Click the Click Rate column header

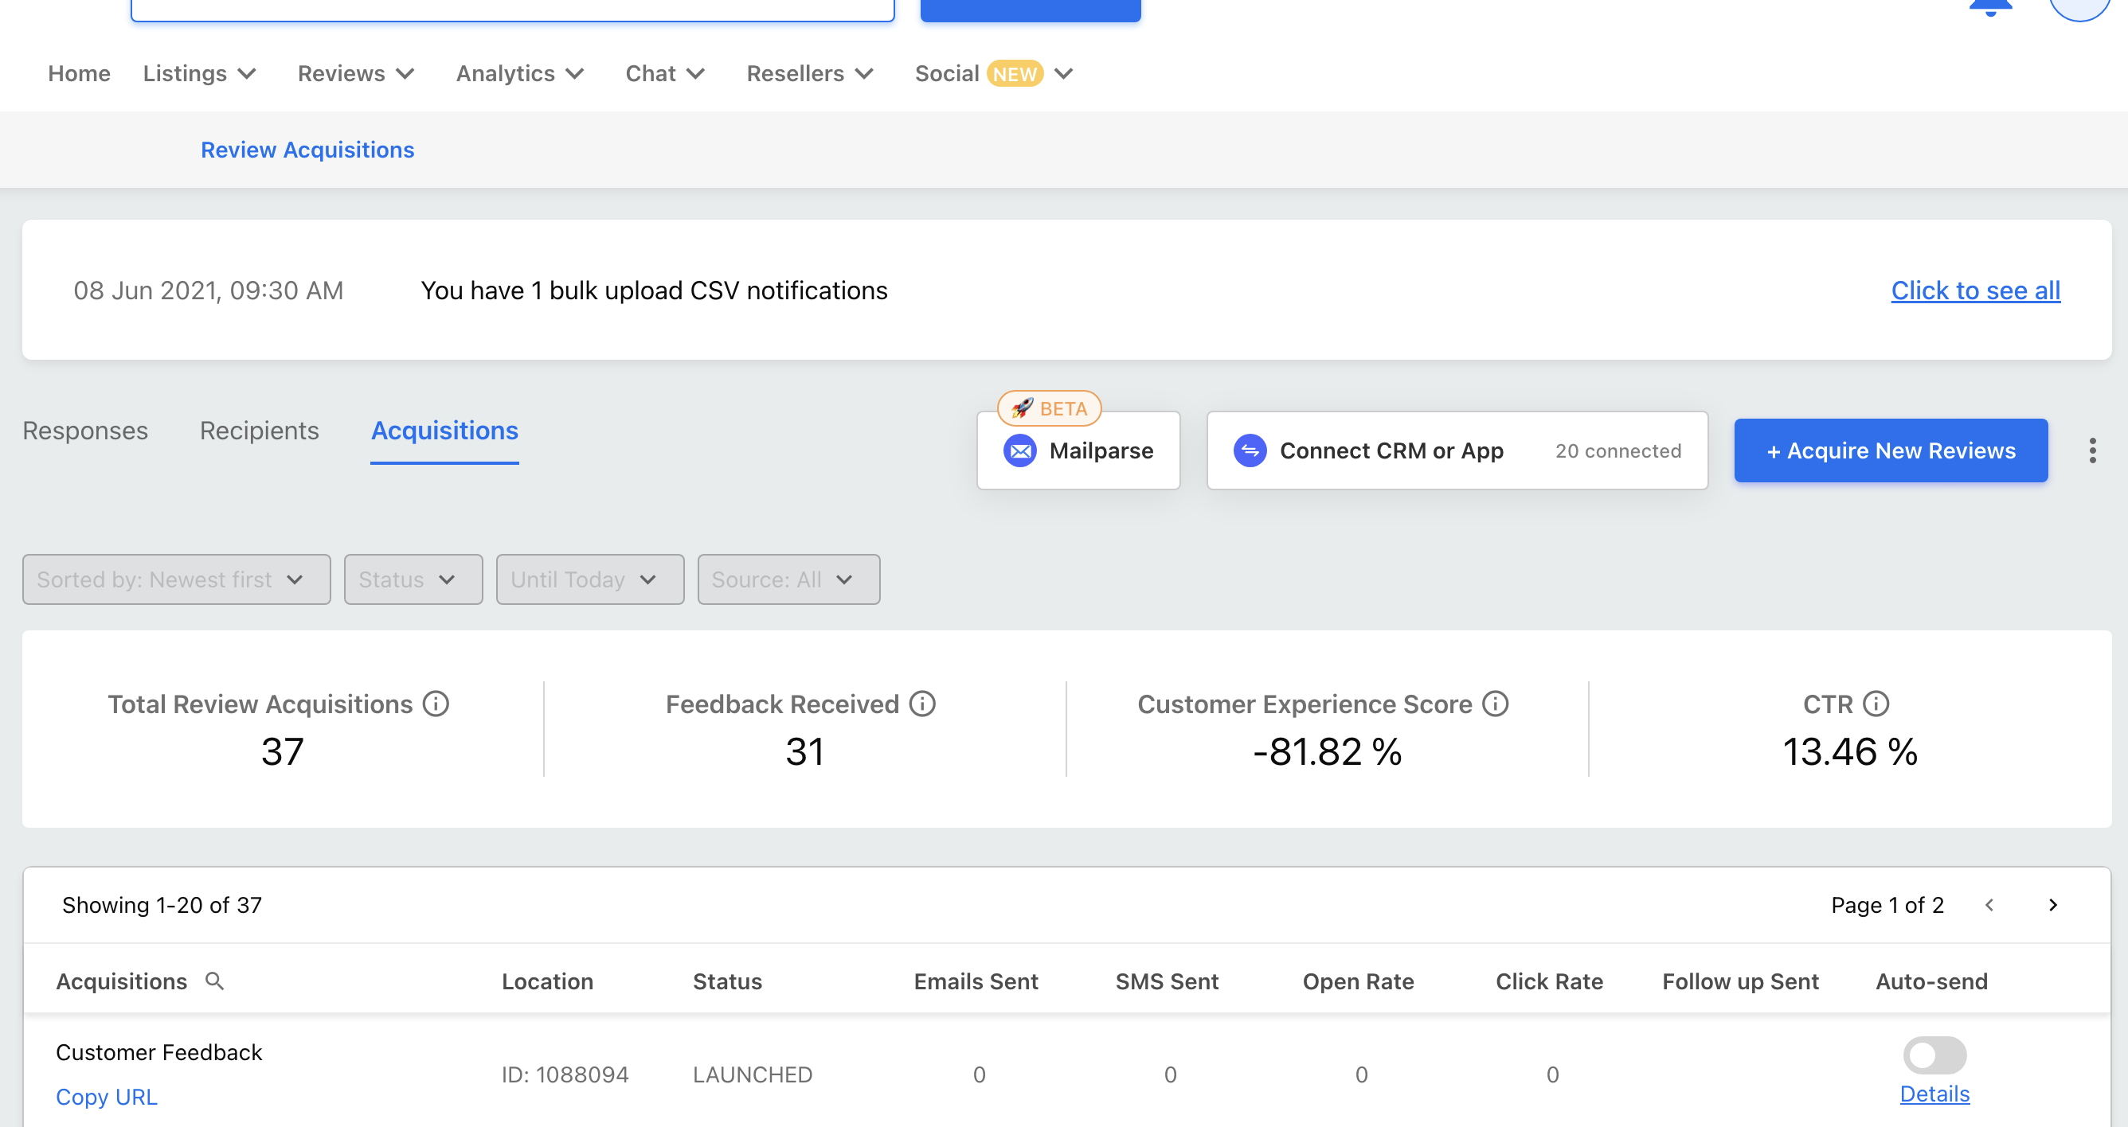(1549, 981)
